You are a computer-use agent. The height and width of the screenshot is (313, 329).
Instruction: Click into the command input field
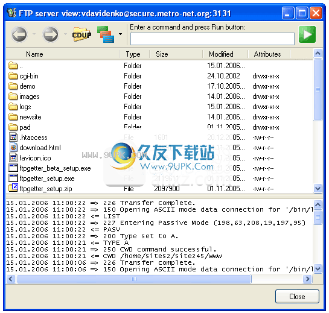[x=212, y=39]
